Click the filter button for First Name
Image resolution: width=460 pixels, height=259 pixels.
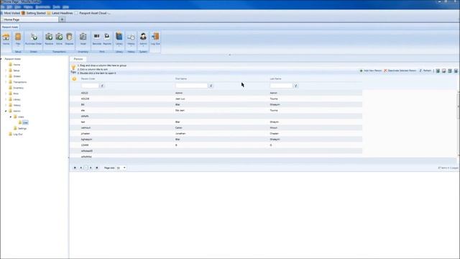coord(211,86)
